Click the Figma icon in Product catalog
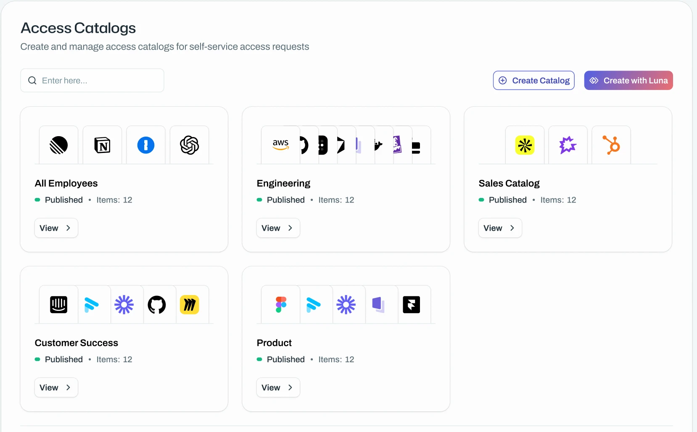The height and width of the screenshot is (432, 697). (281, 305)
